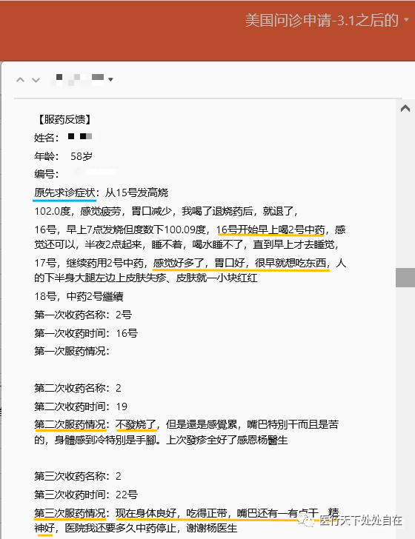Click the blue-underlined 原先求诊症状 label
The width and height of the screenshot is (415, 539).
point(64,192)
